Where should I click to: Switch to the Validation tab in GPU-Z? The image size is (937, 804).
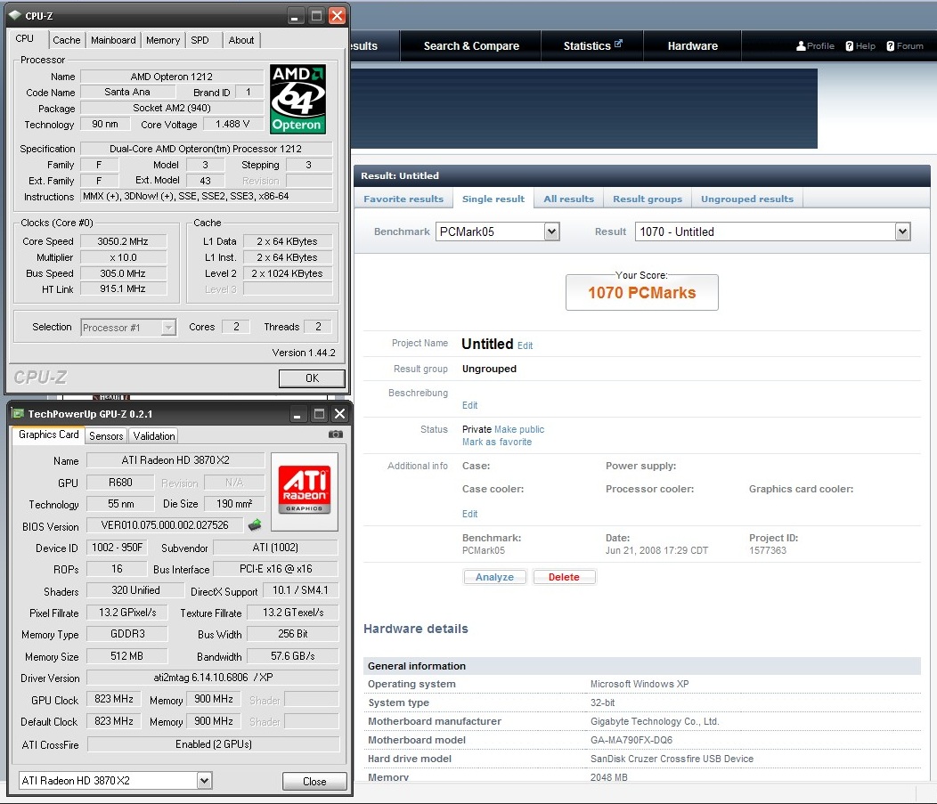click(x=154, y=436)
